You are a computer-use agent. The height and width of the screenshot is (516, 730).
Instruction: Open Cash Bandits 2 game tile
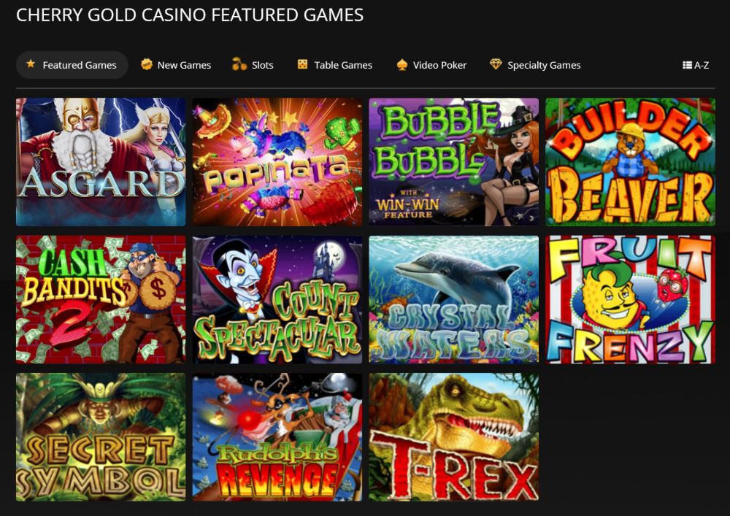(x=101, y=299)
